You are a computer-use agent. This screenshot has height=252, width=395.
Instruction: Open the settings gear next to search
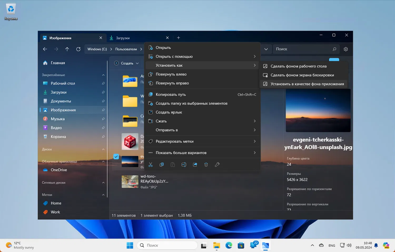pyautogui.click(x=346, y=49)
